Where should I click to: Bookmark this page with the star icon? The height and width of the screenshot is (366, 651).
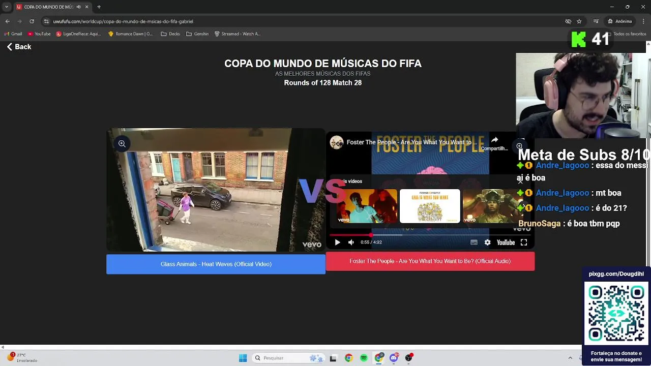click(x=579, y=21)
